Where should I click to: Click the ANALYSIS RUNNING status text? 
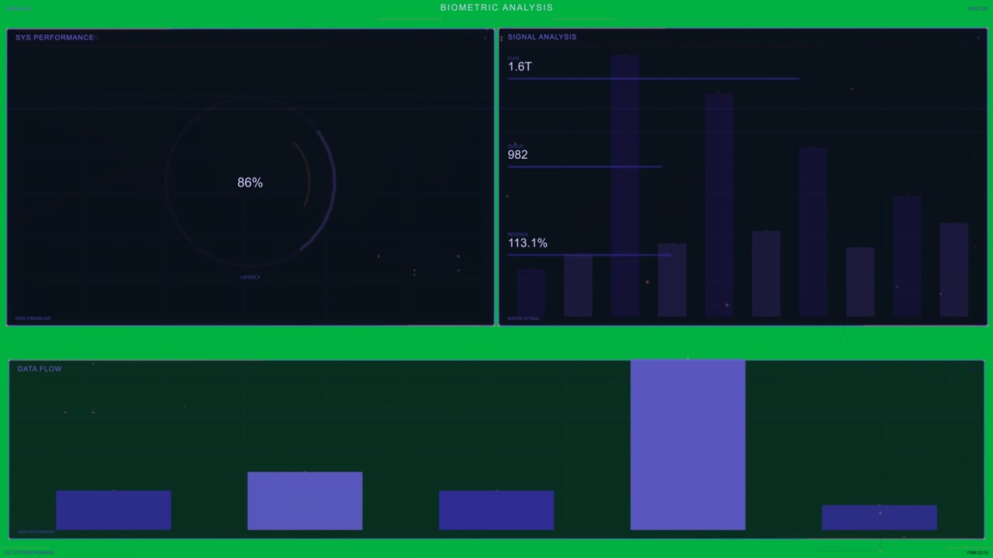click(x=36, y=532)
